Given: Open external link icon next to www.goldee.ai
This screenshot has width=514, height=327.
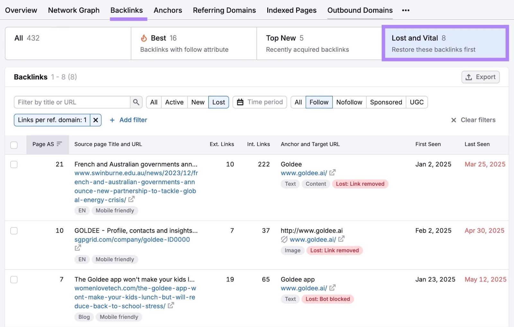Looking at the screenshot, I should (332, 173).
